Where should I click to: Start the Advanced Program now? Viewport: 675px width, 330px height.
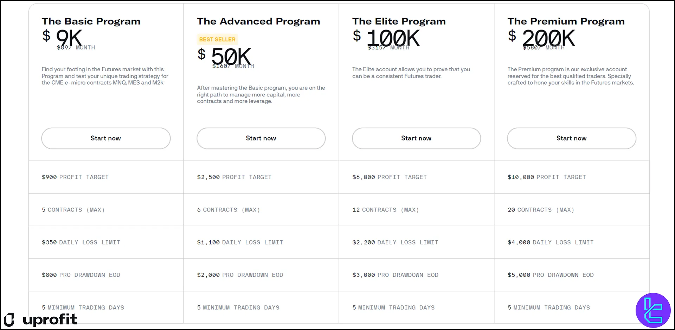point(261,138)
